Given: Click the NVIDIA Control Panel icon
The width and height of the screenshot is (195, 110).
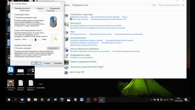Looking at the screenshot, I should click(66, 62).
